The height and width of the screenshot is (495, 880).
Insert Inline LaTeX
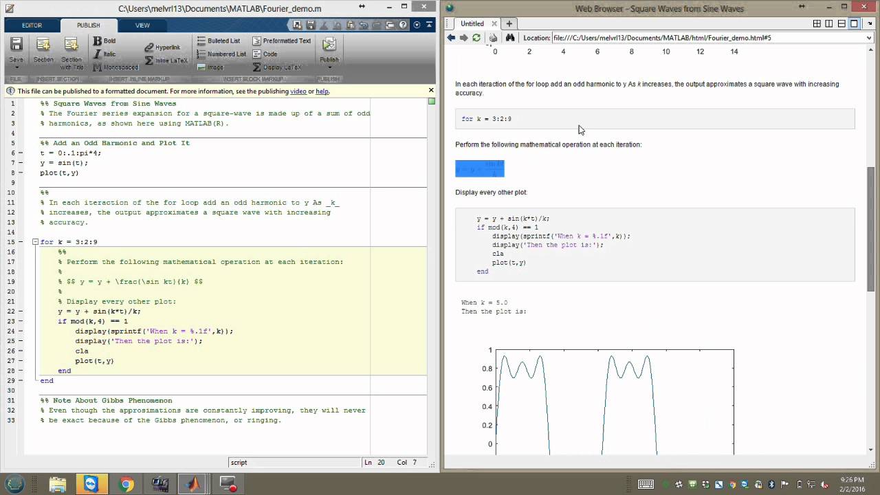click(166, 60)
